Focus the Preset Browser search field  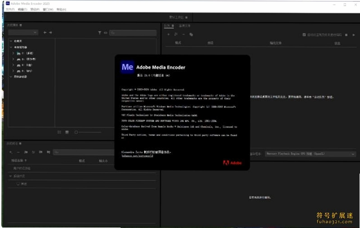[x=84, y=152]
